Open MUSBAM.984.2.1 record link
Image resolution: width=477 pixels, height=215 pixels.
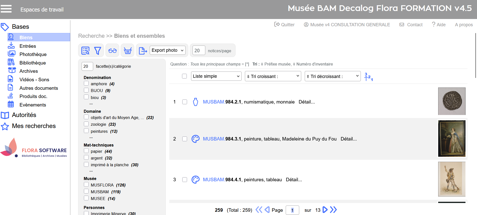[x=222, y=102]
